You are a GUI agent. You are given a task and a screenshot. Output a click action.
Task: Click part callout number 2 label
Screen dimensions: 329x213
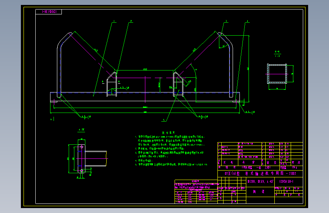[131, 21]
